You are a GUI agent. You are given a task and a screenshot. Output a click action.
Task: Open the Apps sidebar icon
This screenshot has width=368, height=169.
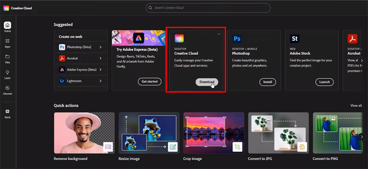point(7,41)
